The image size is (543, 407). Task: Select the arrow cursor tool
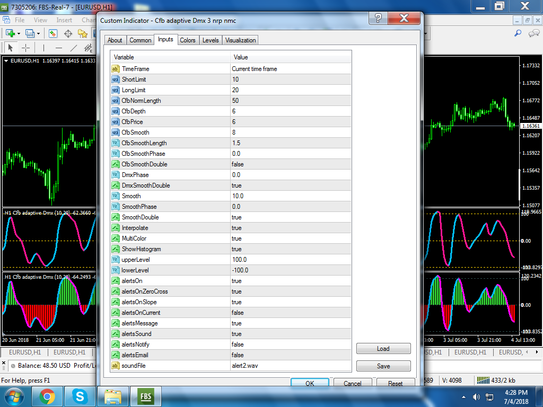point(11,47)
